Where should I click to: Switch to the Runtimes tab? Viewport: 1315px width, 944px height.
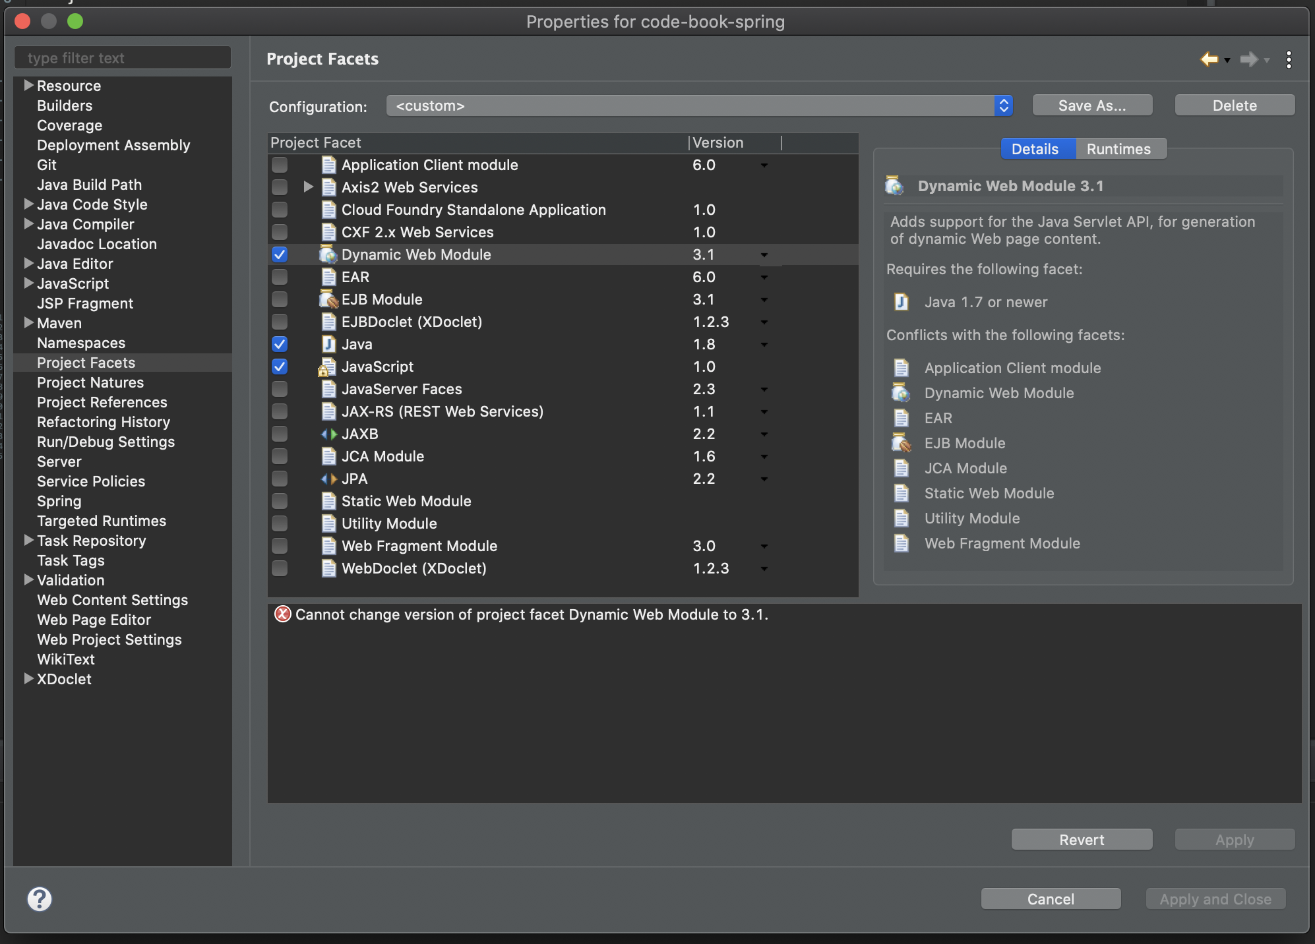pyautogui.click(x=1118, y=149)
